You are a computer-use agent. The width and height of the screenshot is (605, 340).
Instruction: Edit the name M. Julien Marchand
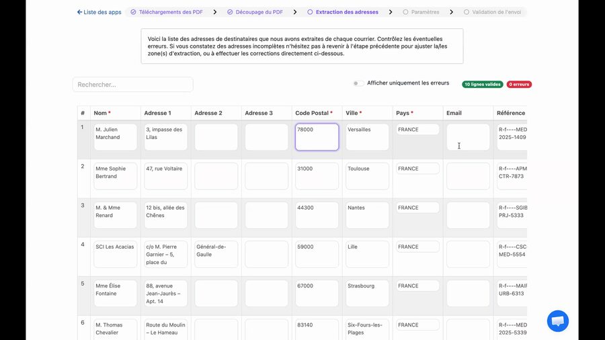116,137
